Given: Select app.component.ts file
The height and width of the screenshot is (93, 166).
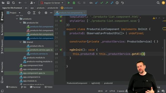Looking at the screenshot, I should 32,77.
